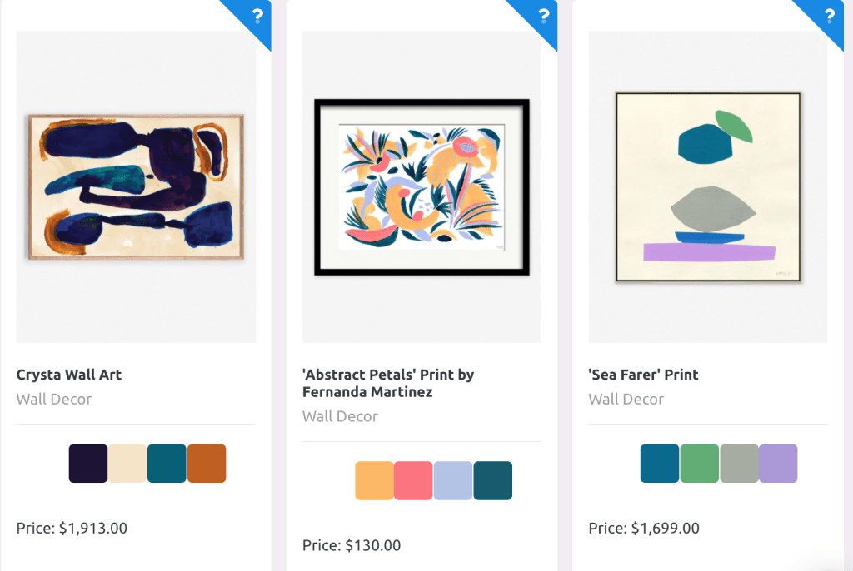
Task: Select light periwinkle swatch under Abstract Petals
Action: tap(452, 481)
